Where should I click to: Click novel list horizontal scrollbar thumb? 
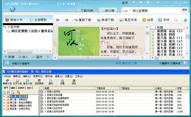(x=20, y=51)
